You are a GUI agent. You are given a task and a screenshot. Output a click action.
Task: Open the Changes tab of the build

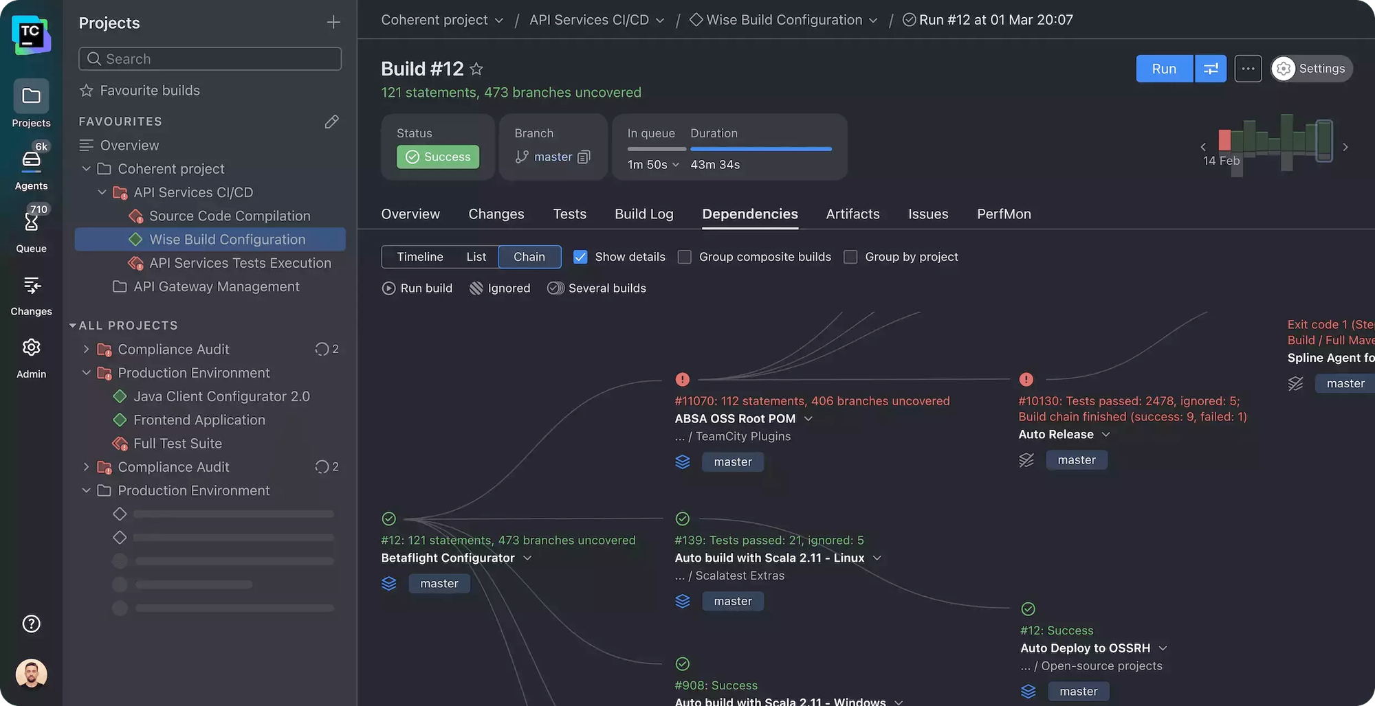(496, 214)
